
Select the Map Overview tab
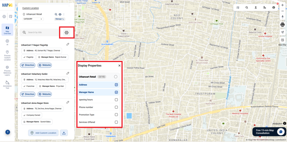pos(7,30)
